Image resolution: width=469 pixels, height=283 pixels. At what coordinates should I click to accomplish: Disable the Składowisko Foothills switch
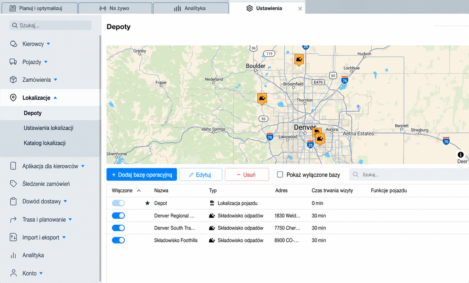click(118, 240)
